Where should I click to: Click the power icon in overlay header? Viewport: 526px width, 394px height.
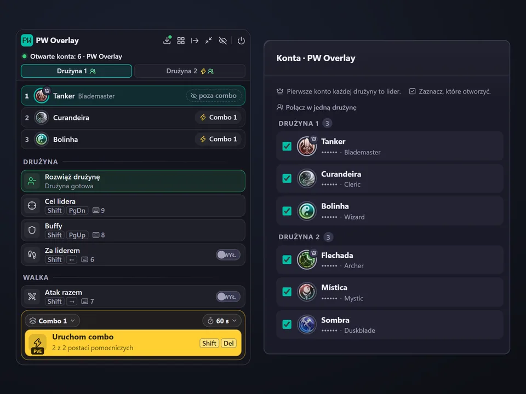pos(241,40)
